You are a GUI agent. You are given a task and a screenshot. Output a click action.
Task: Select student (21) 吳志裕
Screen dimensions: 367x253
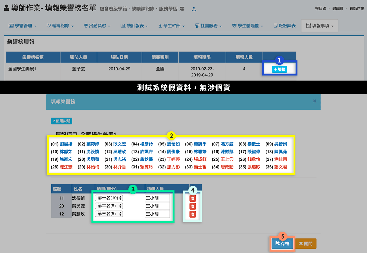click(120, 159)
